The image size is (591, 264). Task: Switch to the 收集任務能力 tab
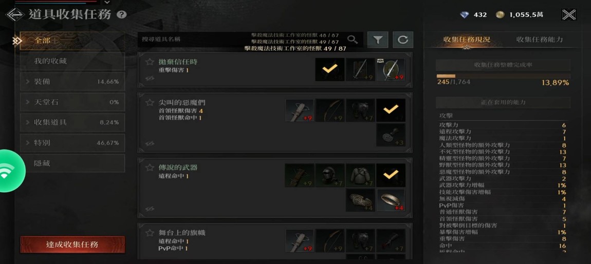[x=540, y=39]
